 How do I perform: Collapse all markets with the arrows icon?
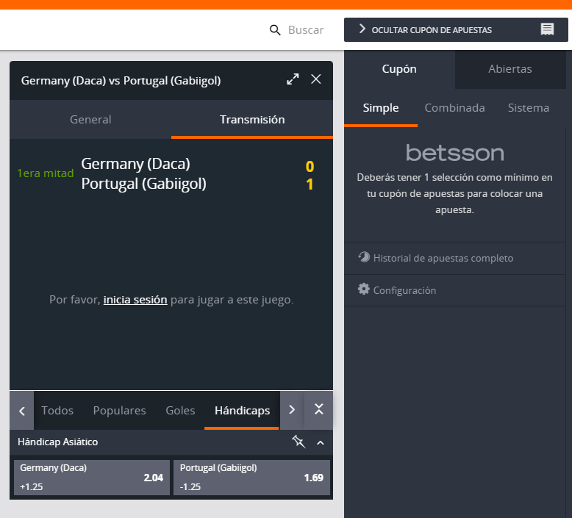[318, 410]
